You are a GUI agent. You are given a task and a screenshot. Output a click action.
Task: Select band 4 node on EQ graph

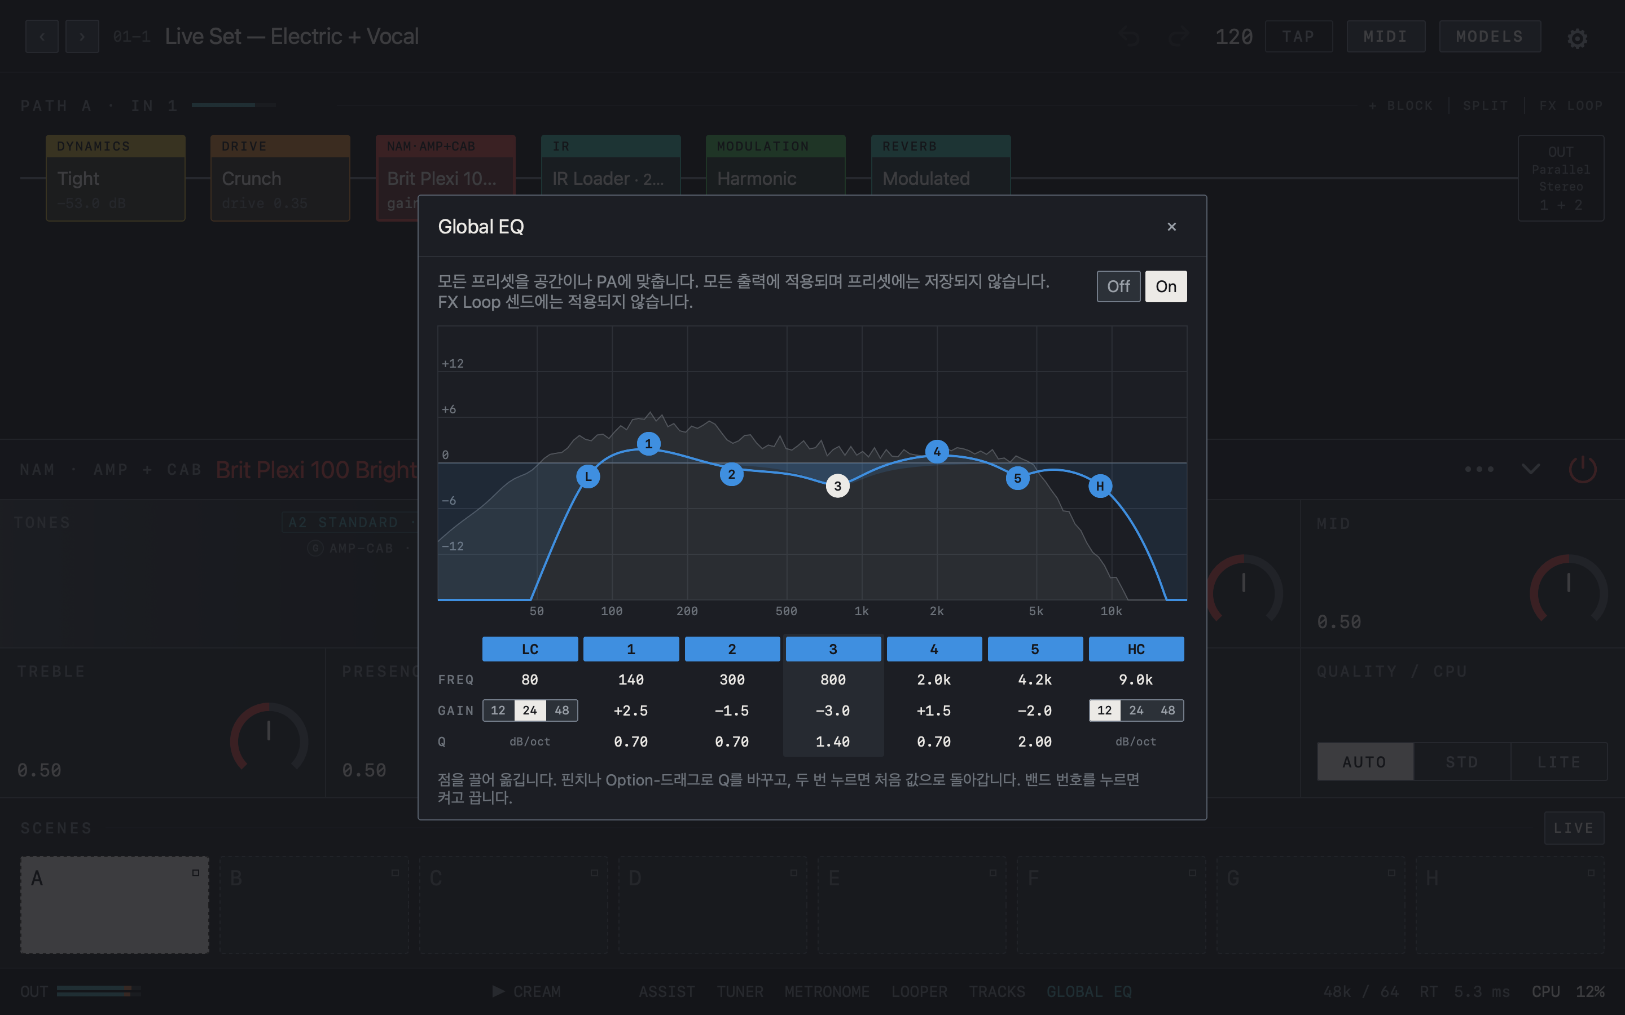pyautogui.click(x=937, y=452)
